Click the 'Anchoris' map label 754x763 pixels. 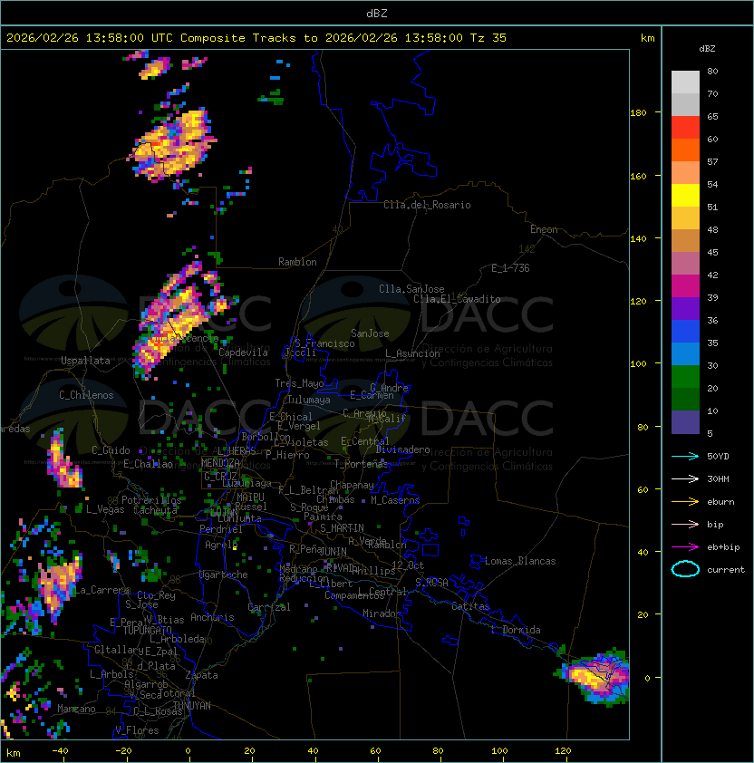click(x=212, y=617)
